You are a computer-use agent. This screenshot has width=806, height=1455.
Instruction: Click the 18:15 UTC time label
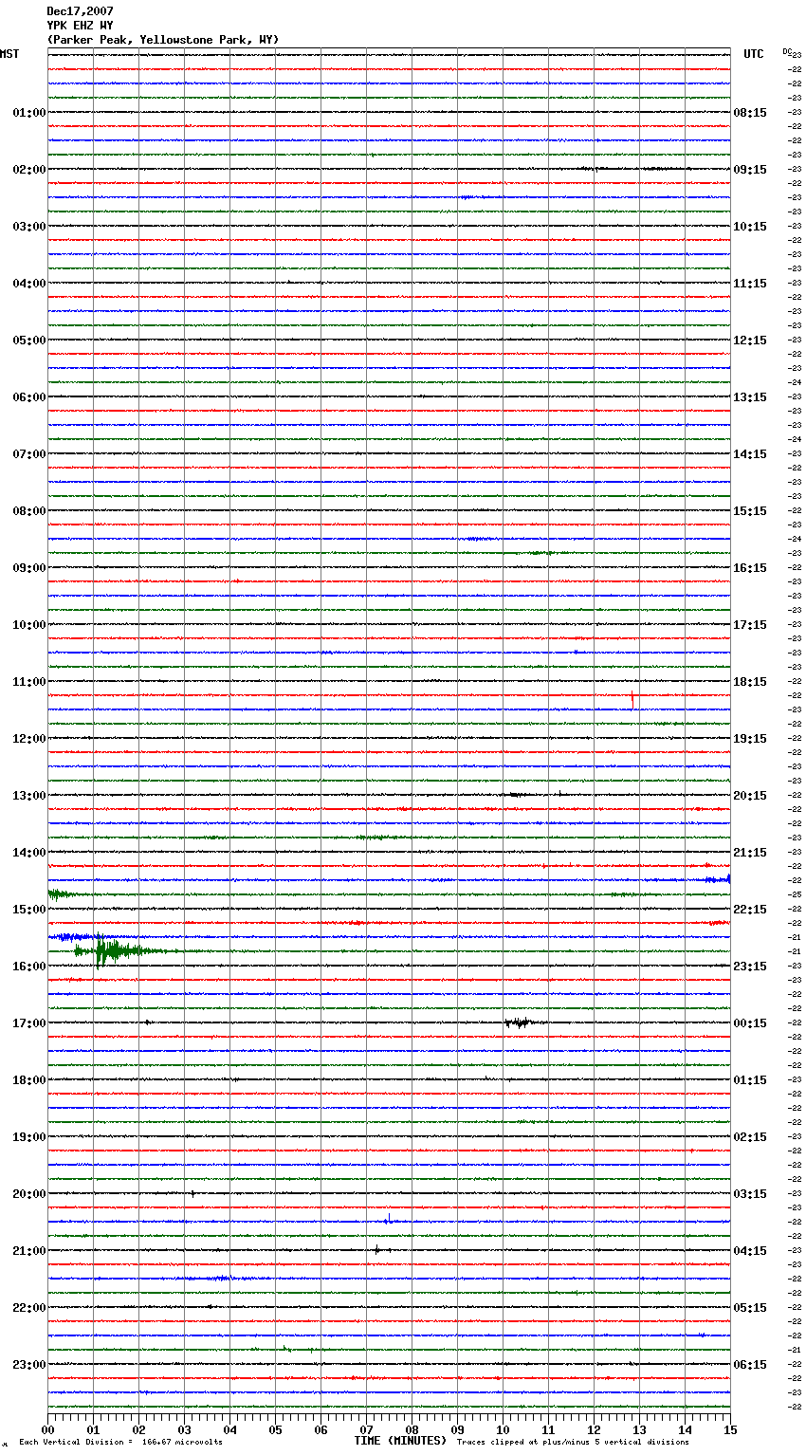pos(750,682)
